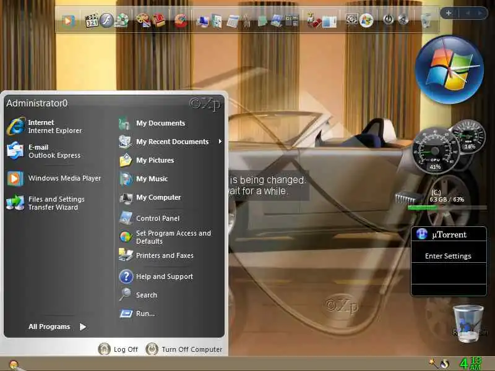Screen dimensions: 495x371
Task: Click the µTorrent gadget title
Action: (449, 234)
